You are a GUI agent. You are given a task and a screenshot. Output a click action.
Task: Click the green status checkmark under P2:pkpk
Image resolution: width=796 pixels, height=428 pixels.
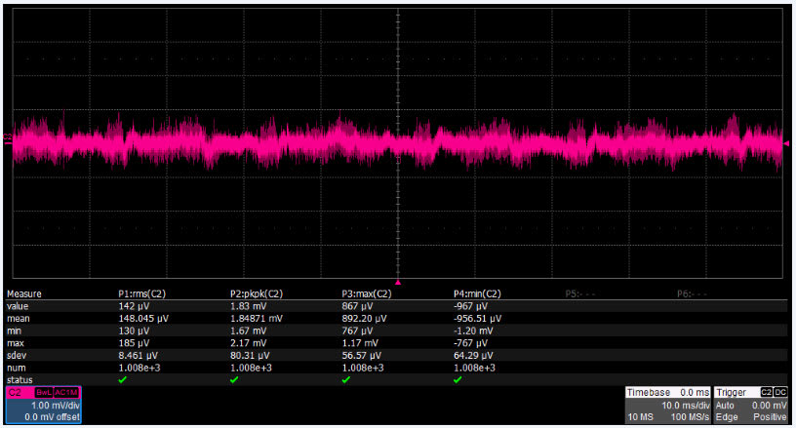(x=234, y=380)
